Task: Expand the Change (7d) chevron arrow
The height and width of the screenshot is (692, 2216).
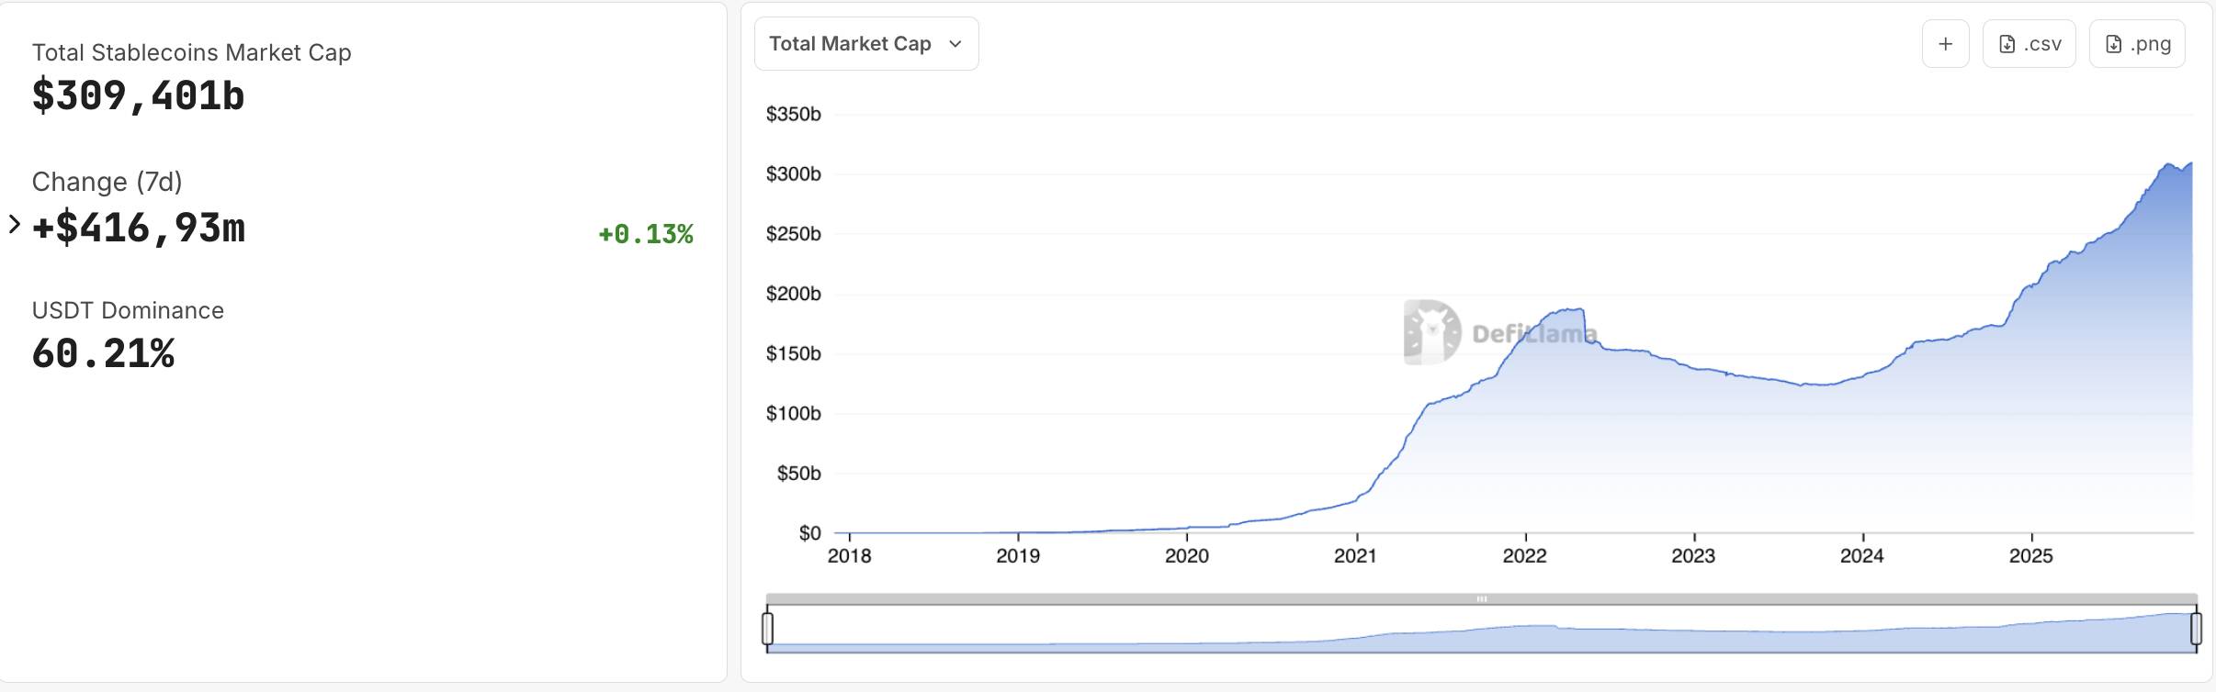Action: (14, 224)
